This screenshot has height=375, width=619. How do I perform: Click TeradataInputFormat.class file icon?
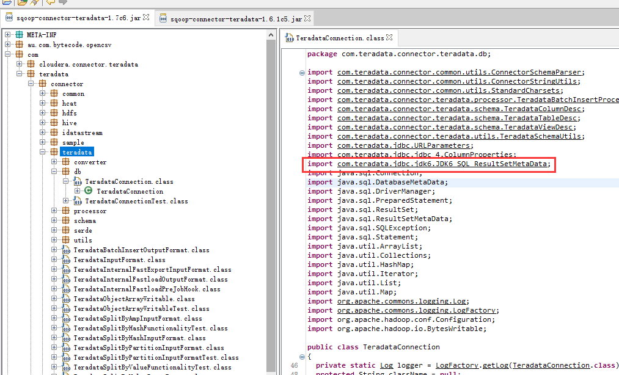66,260
